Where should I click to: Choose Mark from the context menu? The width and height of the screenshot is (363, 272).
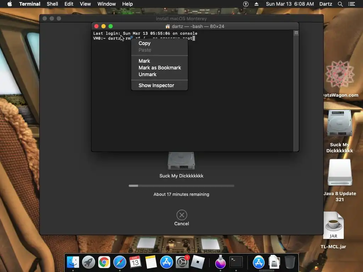point(159,61)
